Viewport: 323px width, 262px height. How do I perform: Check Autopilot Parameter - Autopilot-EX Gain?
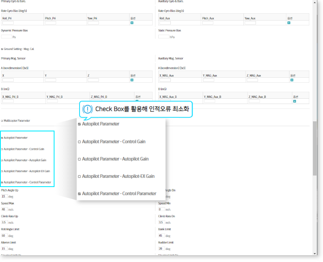click(x=2, y=171)
